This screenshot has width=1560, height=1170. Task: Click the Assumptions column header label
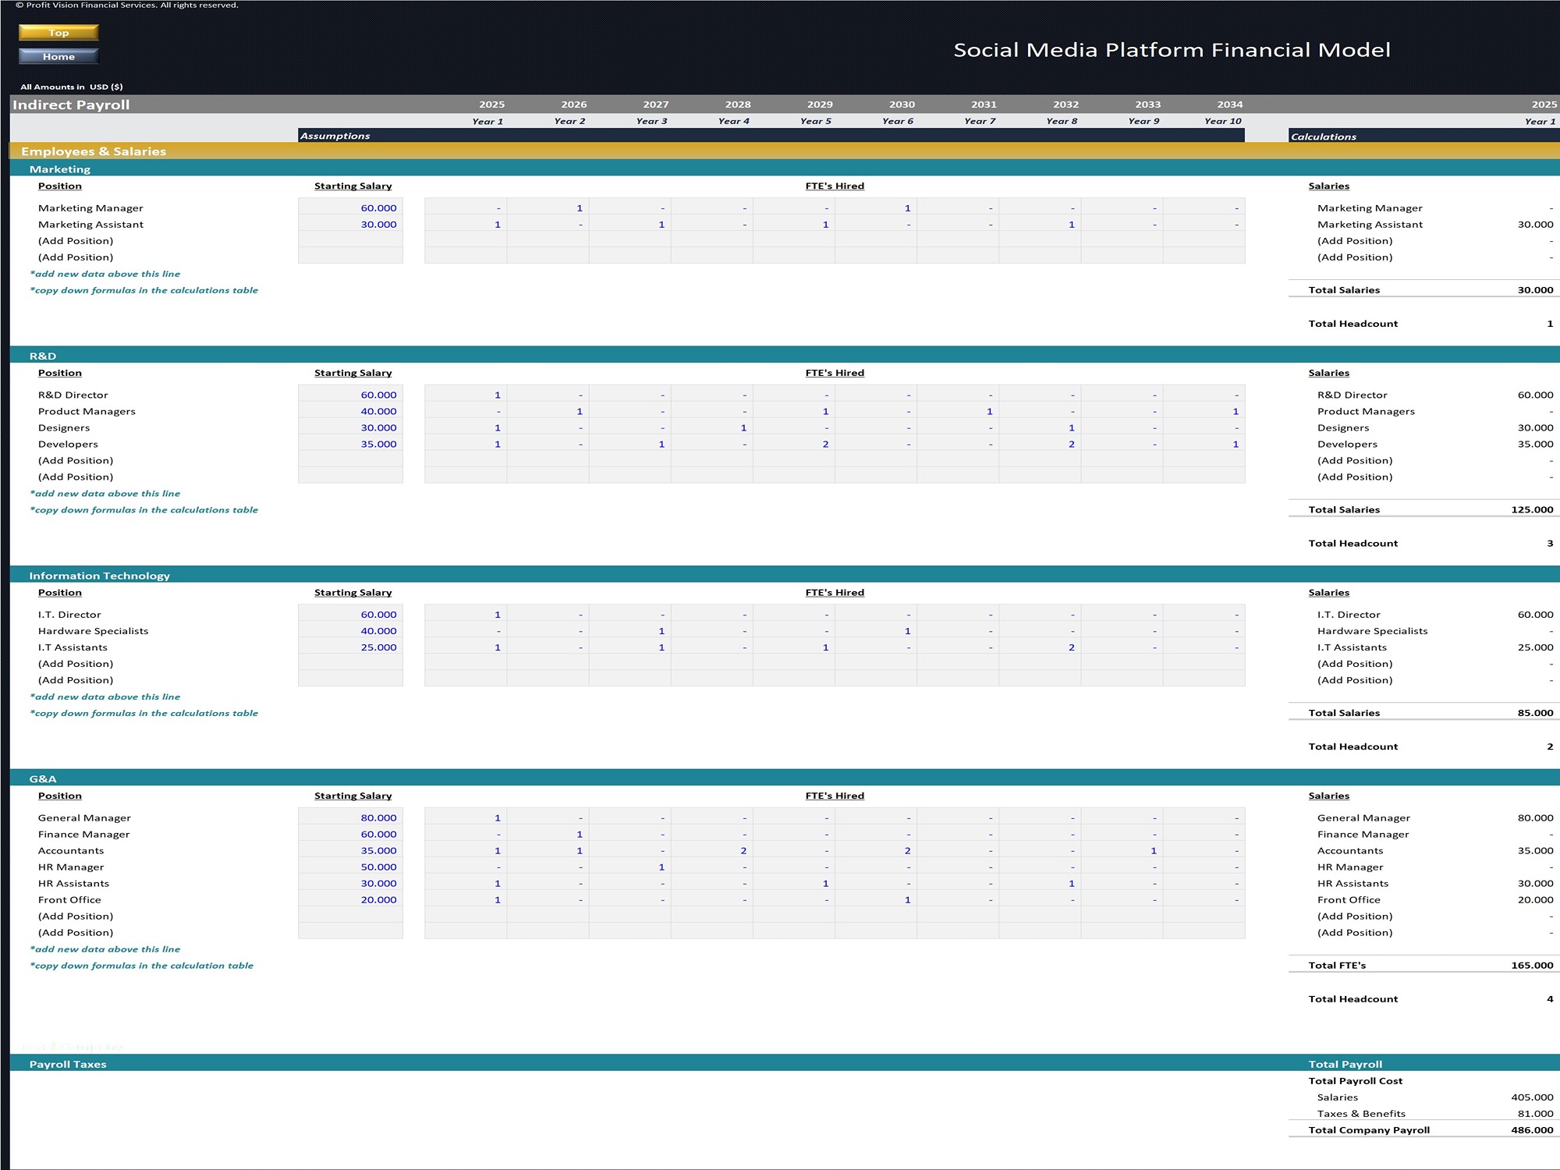[335, 136]
